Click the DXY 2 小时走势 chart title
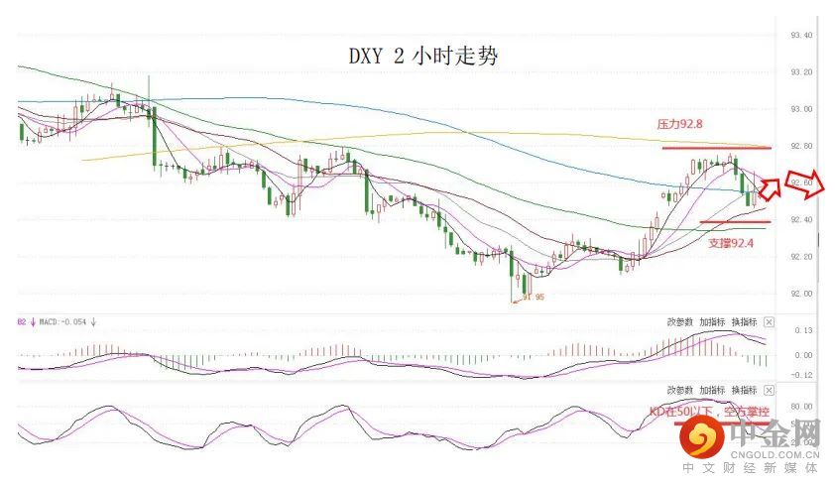Screen dimensions: 835x486 (x=422, y=57)
